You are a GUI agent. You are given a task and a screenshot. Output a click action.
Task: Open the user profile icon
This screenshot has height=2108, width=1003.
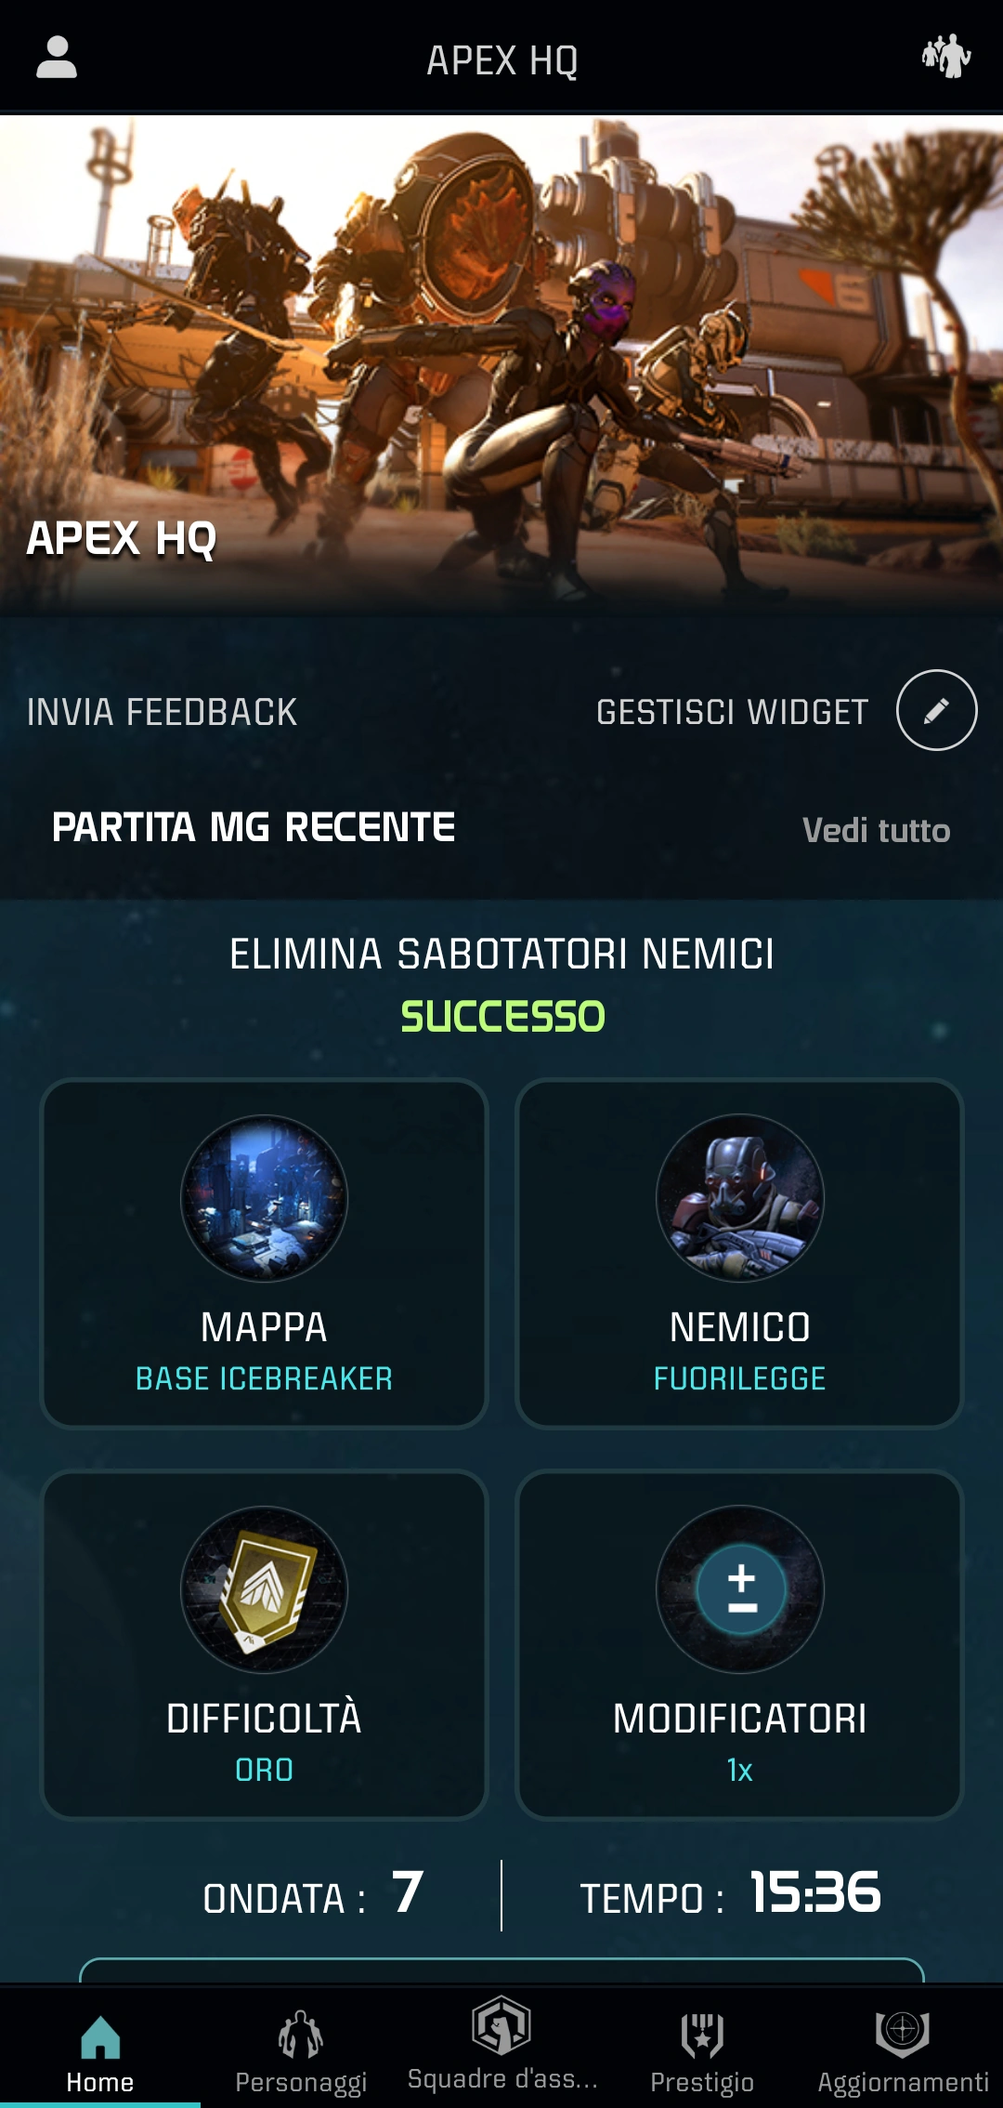tap(57, 58)
